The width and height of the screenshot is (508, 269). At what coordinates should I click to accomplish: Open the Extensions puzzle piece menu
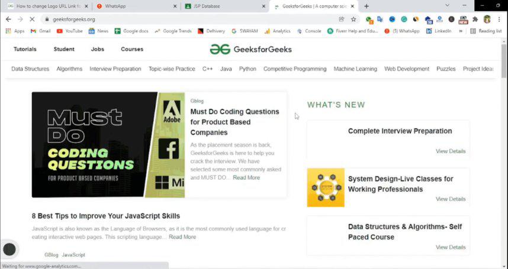coord(475,20)
